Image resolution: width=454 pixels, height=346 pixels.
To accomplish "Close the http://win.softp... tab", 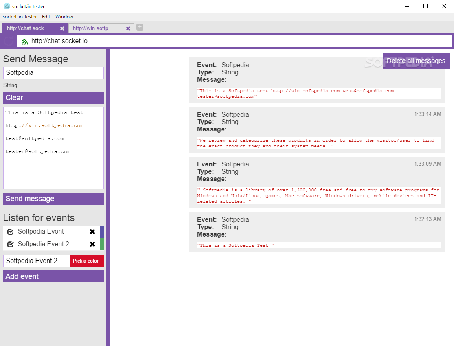I will pyautogui.click(x=128, y=28).
